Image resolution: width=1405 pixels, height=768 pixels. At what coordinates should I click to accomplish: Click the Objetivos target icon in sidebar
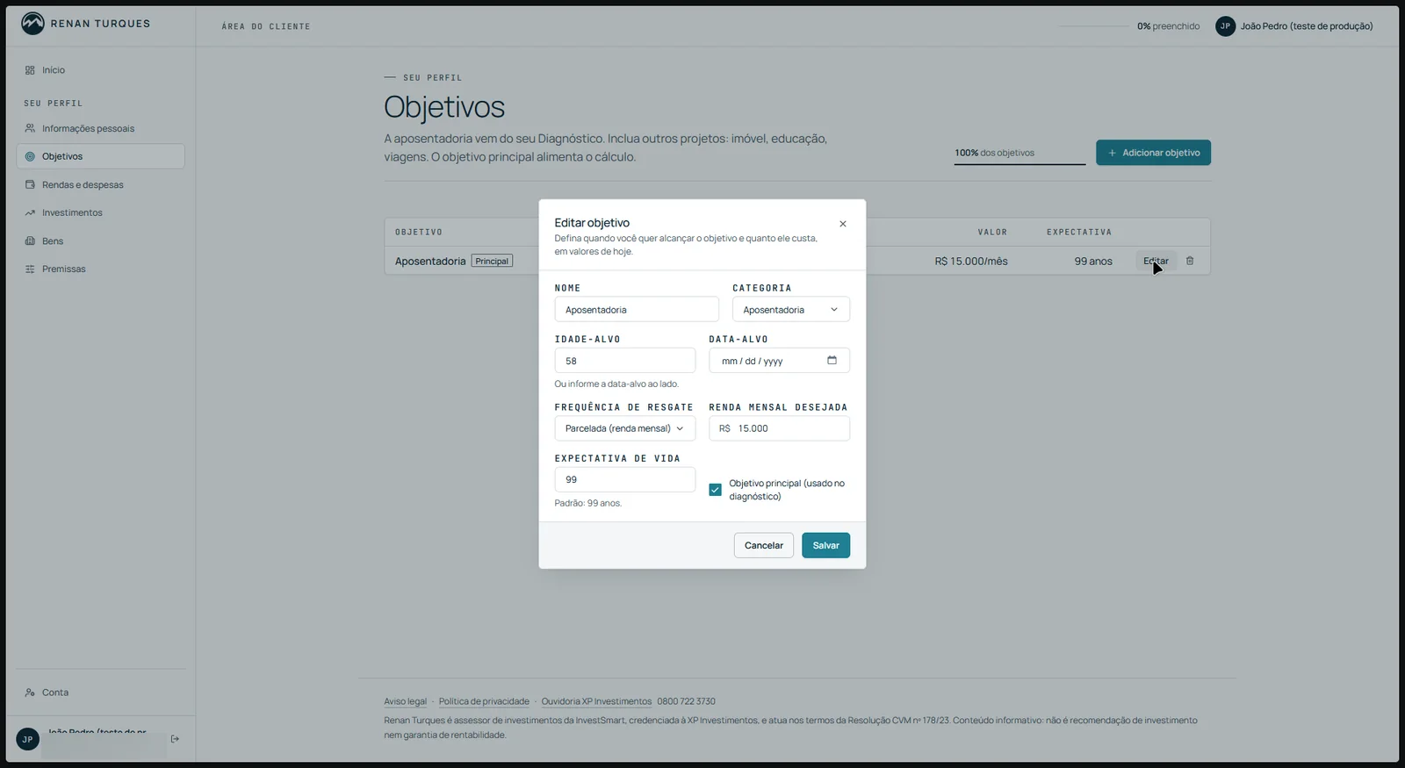[x=30, y=156]
